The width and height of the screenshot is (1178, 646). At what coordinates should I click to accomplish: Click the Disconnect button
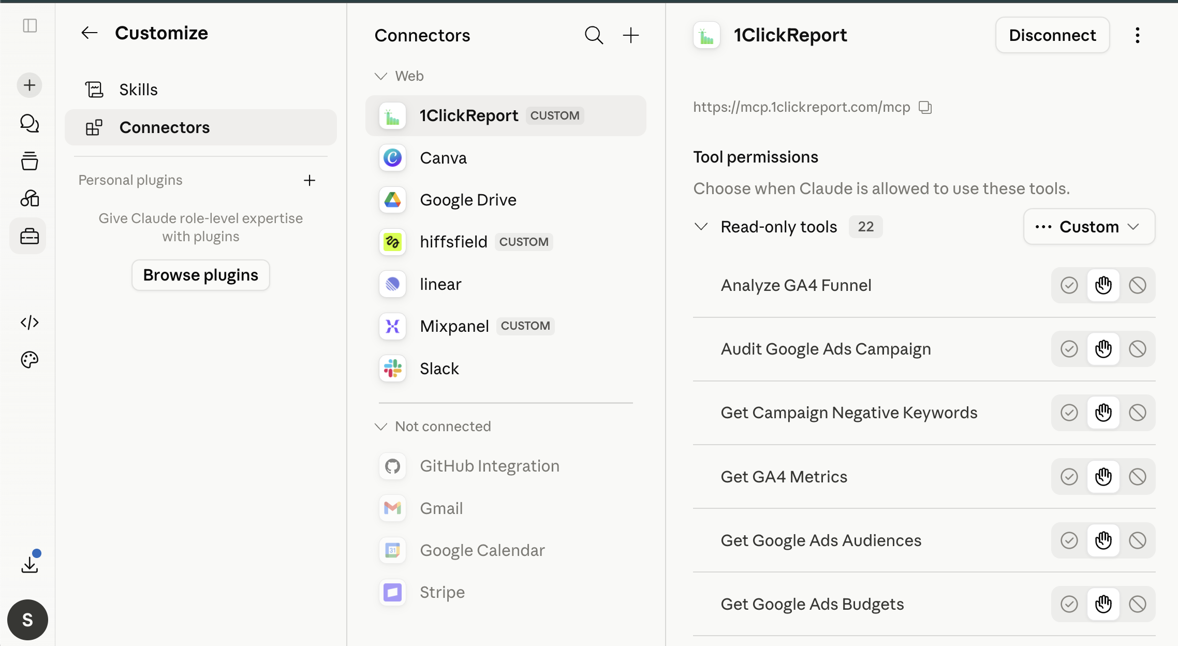(1052, 35)
